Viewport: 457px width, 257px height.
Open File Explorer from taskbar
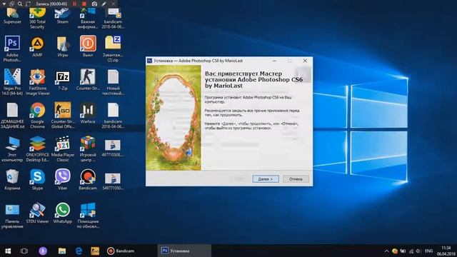(62, 251)
